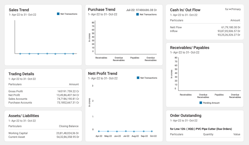Image resolution: width=249 pixels, height=145 pixels.
Task: Select Oct-22 data point in Nett Profit Trend
Action: pos(152,131)
